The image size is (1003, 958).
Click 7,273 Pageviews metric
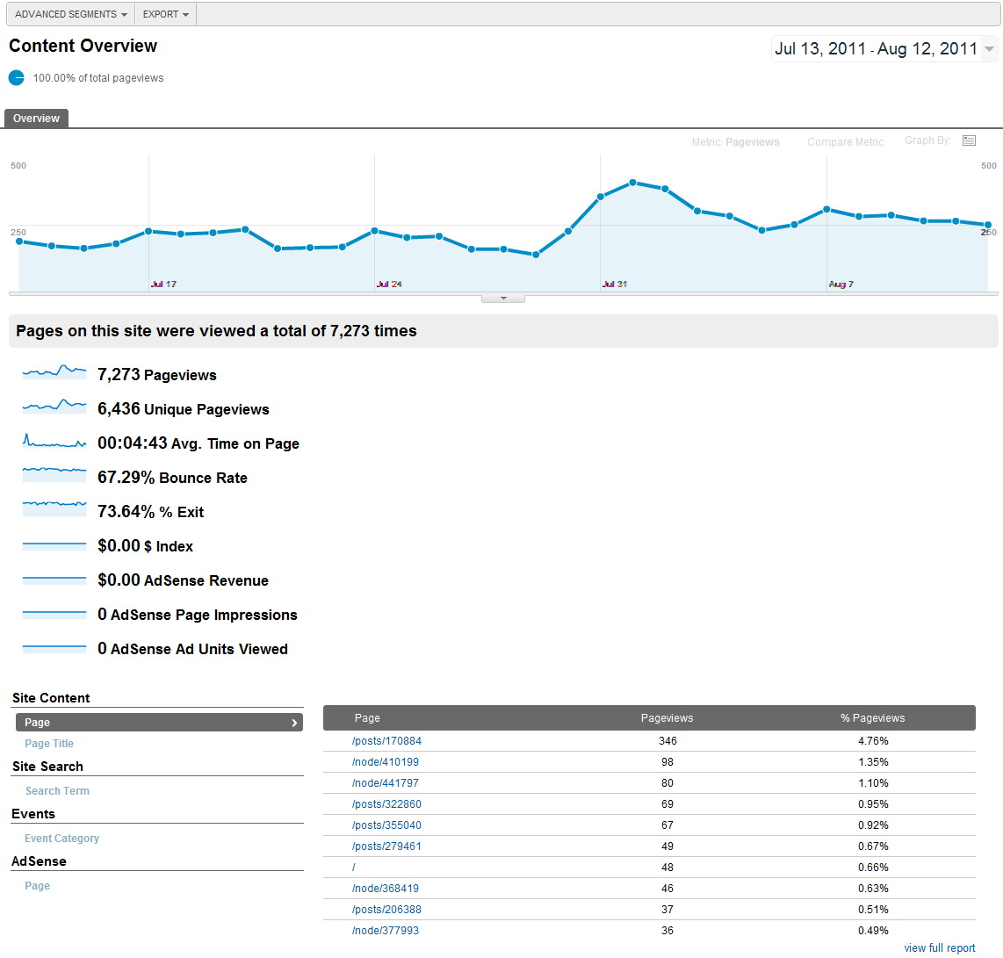[x=156, y=375]
